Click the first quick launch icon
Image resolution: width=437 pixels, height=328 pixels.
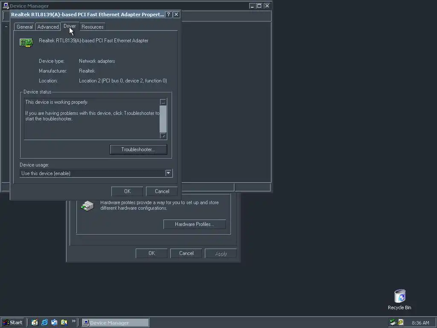35,322
